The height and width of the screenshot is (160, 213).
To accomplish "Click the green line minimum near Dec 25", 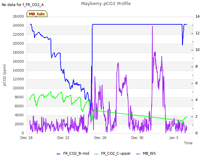I will tap(92, 120).
